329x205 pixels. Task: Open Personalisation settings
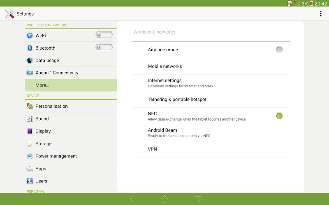click(x=71, y=106)
